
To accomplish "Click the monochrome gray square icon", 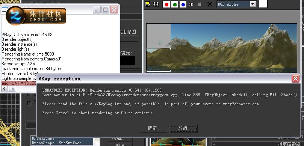I will 199,4.
